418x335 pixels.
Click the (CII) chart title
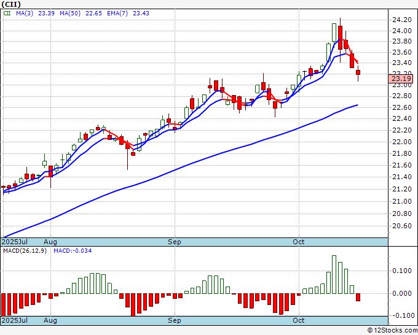coord(11,4)
